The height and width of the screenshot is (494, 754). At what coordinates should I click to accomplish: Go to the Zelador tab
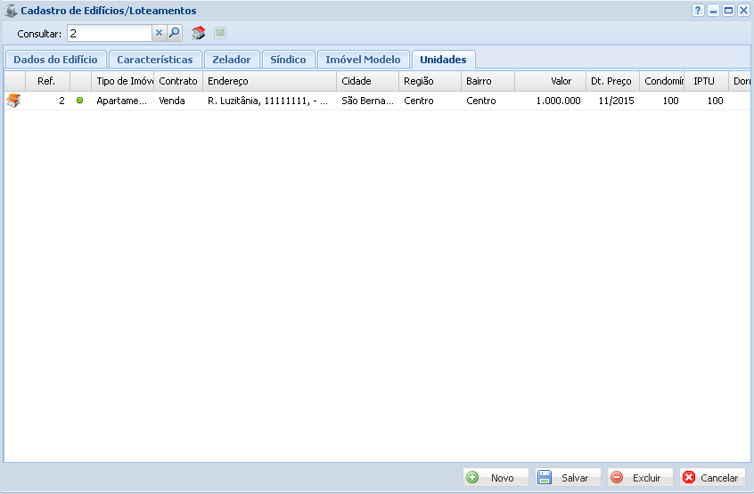pos(231,60)
